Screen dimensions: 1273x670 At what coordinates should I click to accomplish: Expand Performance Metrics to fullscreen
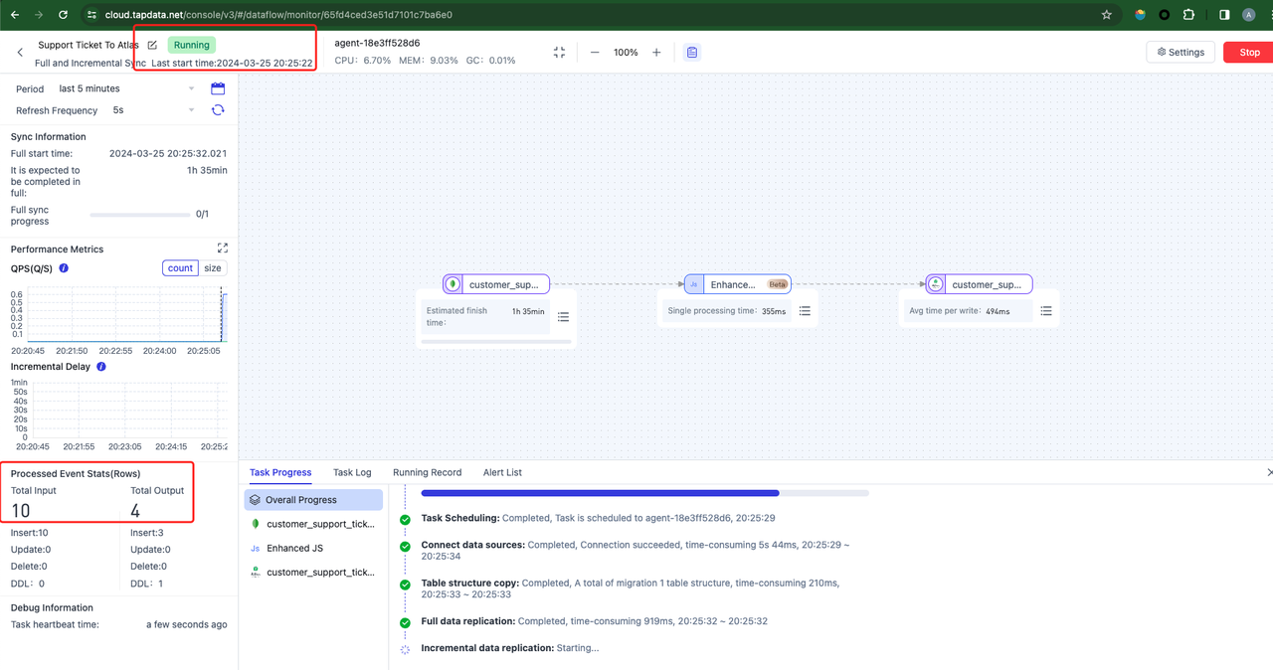pos(223,249)
